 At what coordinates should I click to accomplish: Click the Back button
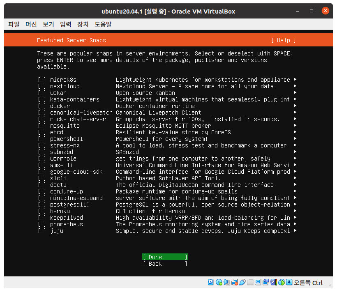[165, 264]
